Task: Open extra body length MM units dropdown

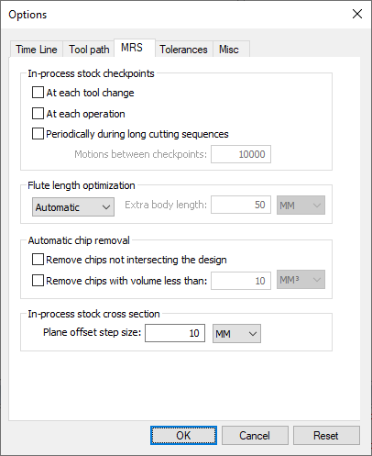Action: (301, 205)
